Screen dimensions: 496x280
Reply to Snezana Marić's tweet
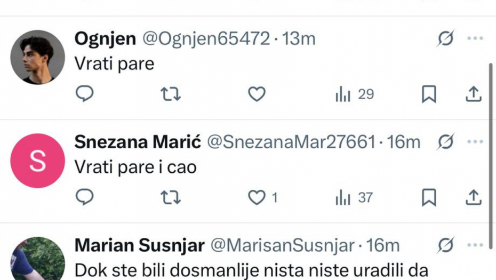point(84,198)
